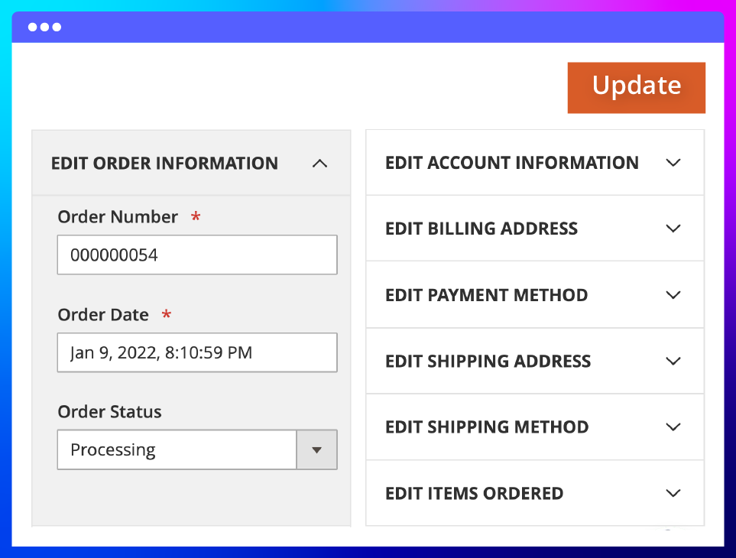
Task: Expand Edit Account Information using its chevron
Action: [673, 163]
